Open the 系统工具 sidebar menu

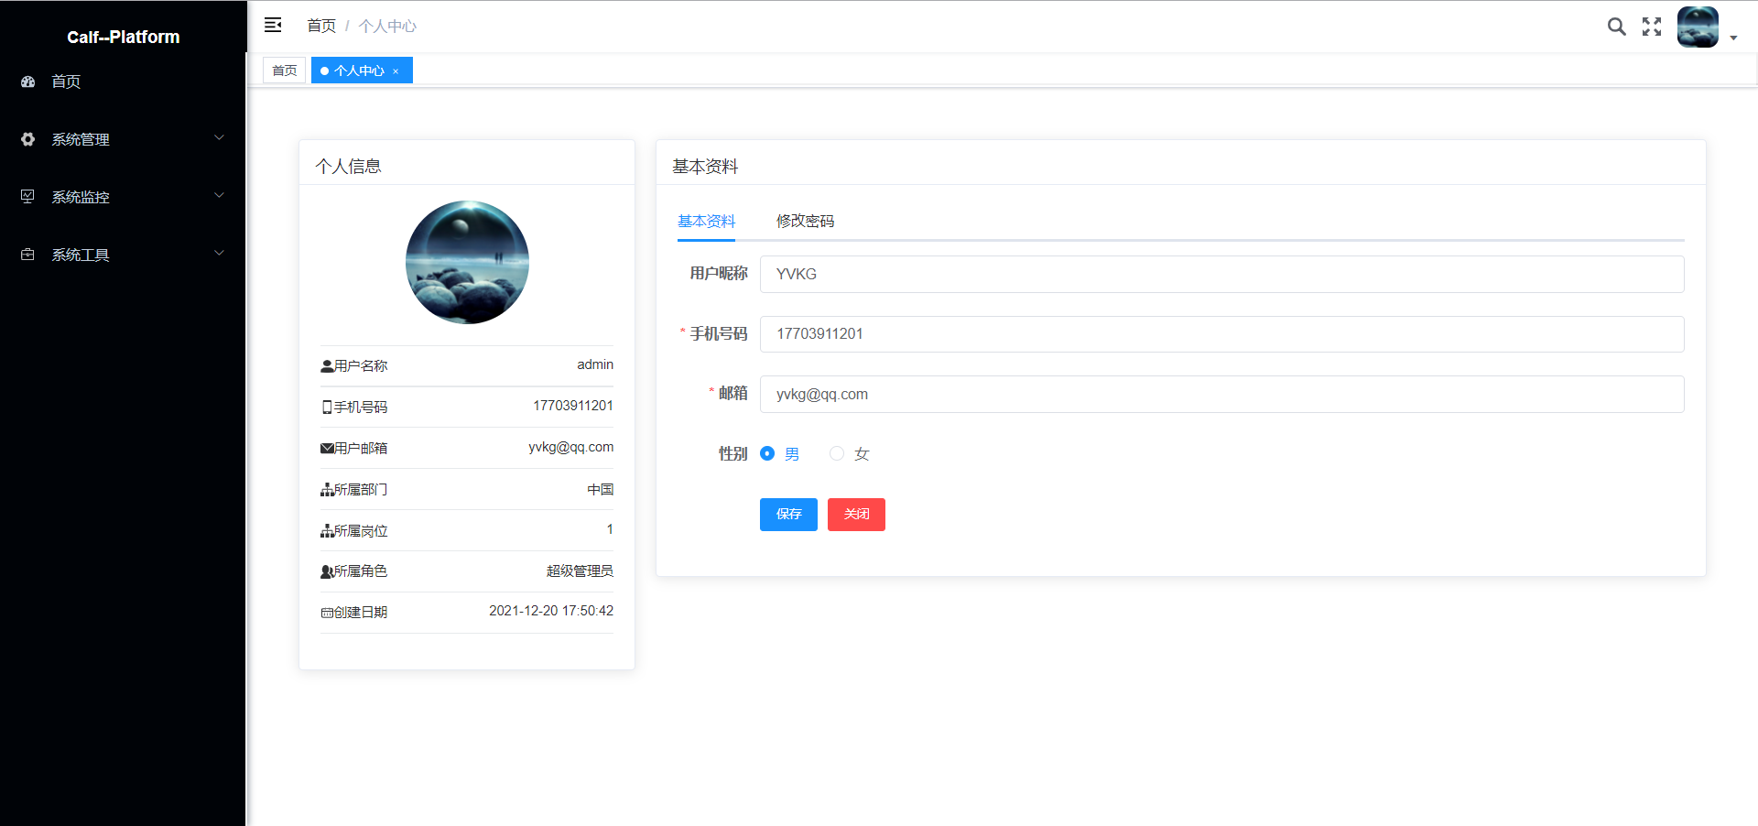pyautogui.click(x=123, y=255)
